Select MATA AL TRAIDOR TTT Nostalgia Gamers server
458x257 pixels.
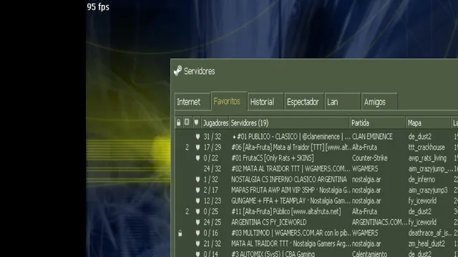(x=291, y=243)
